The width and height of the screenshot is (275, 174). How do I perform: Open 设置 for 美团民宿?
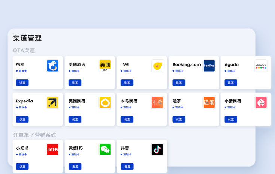75,119
